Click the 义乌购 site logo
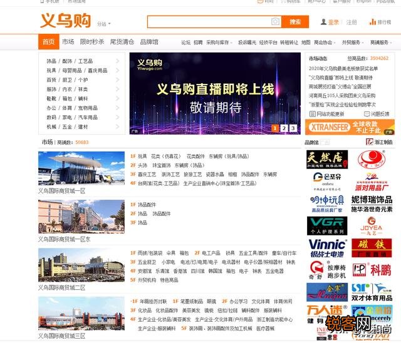The image size is (401, 343). point(65,21)
